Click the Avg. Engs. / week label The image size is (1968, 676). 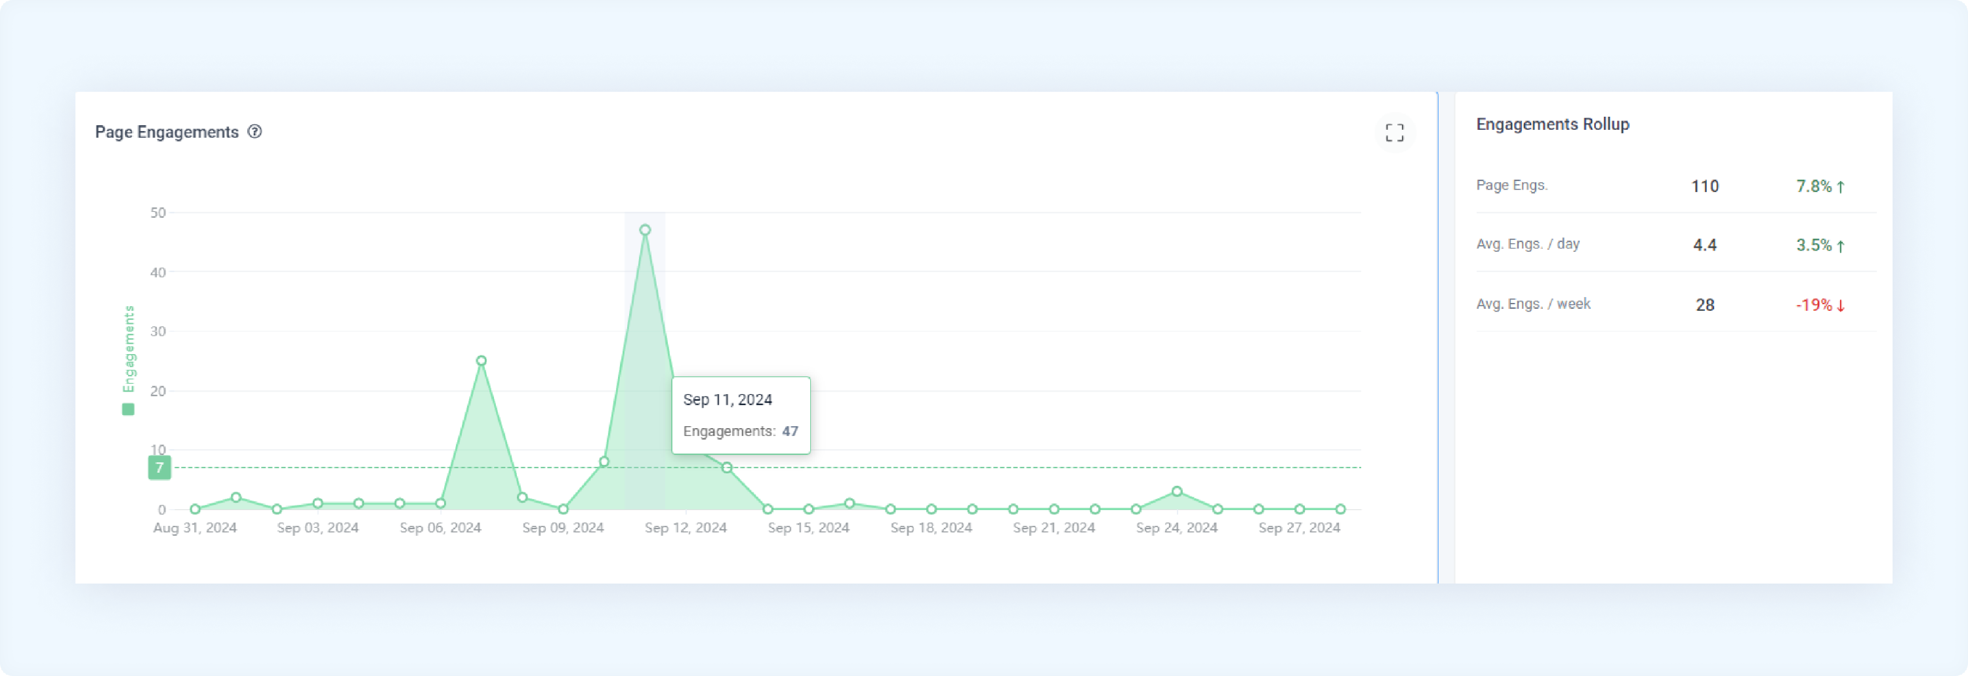(x=1533, y=303)
